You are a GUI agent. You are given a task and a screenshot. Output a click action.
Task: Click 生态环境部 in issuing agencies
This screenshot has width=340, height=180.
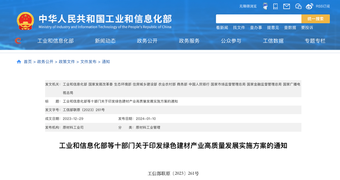(123, 84)
